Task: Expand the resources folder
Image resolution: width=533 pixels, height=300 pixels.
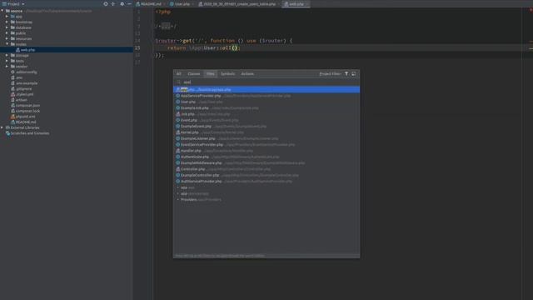Action: click(7, 38)
